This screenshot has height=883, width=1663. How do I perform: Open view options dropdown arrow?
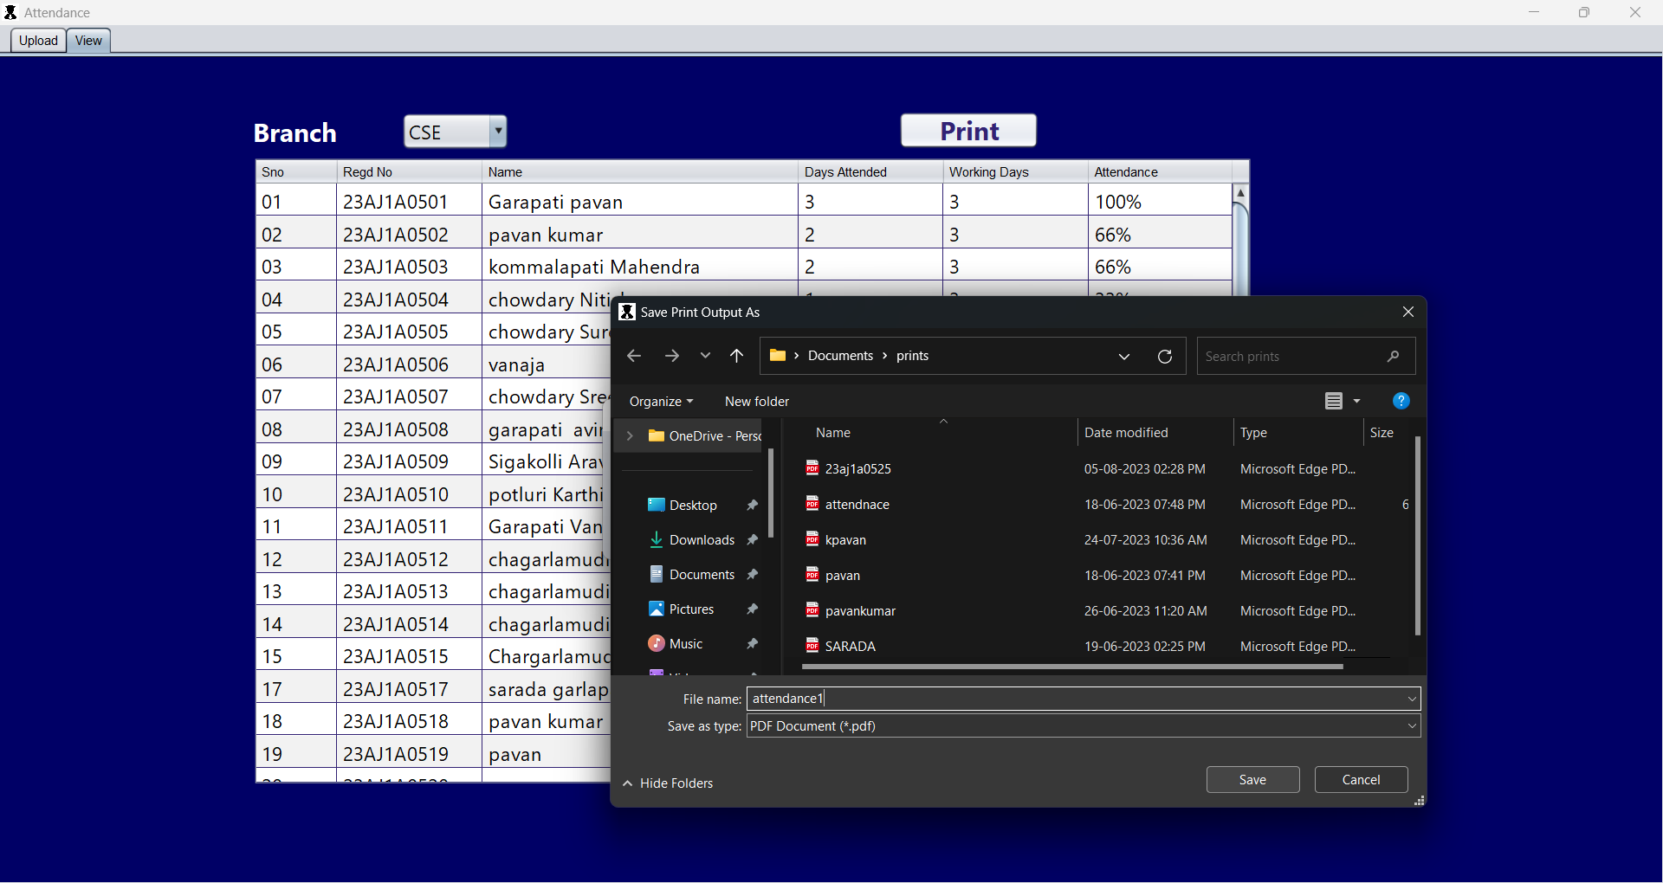click(x=1357, y=401)
